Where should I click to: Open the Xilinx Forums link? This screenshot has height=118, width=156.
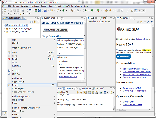128,102
